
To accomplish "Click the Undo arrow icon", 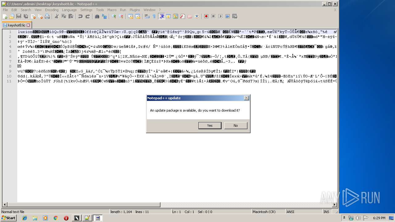I will pyautogui.click(x=81, y=16).
